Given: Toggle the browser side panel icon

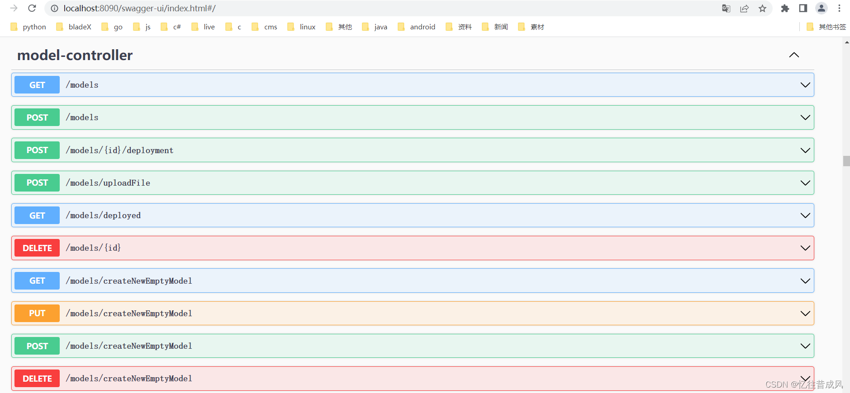Looking at the screenshot, I should (x=803, y=8).
